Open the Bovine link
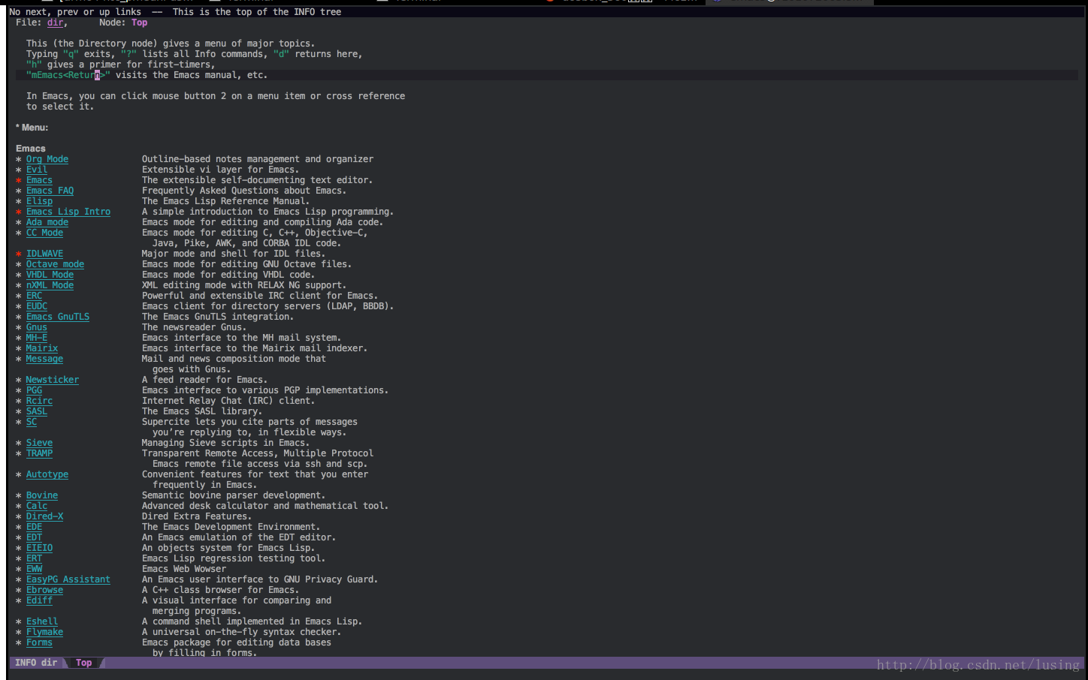 tap(42, 495)
